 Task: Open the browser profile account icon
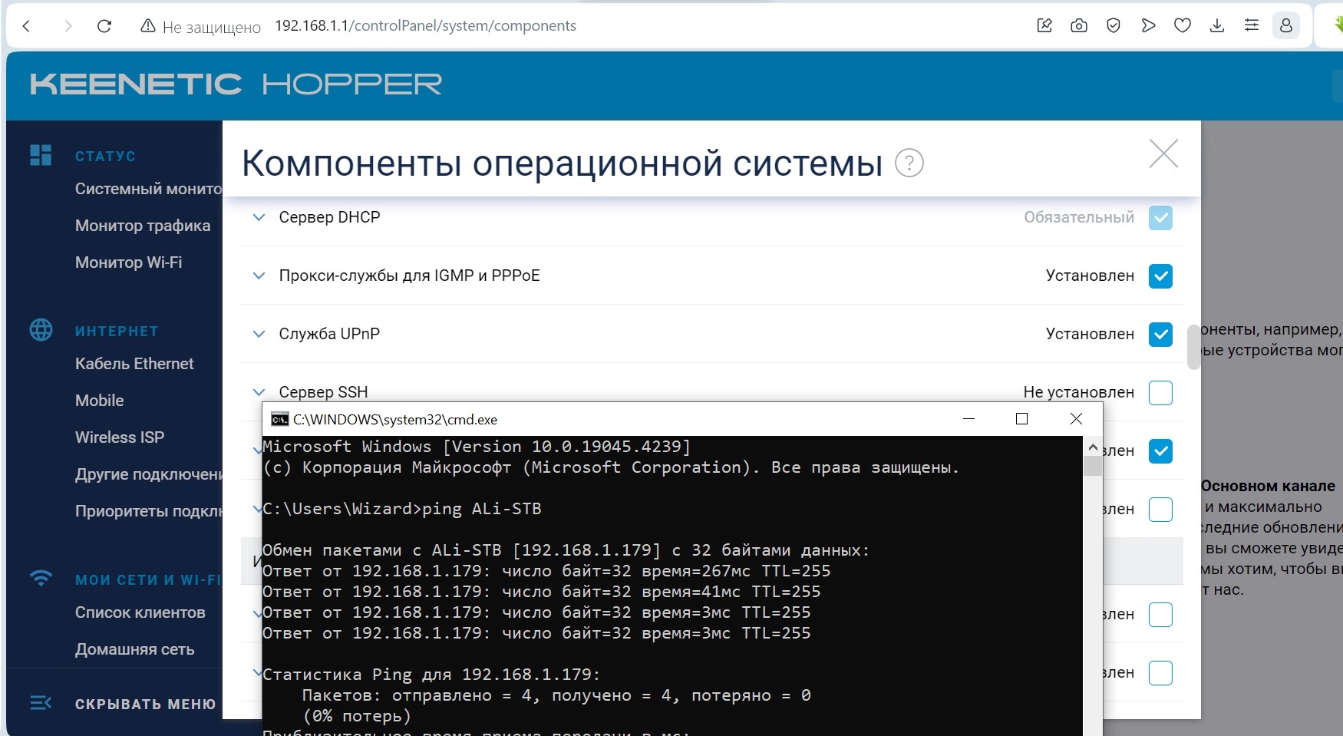(x=1286, y=26)
